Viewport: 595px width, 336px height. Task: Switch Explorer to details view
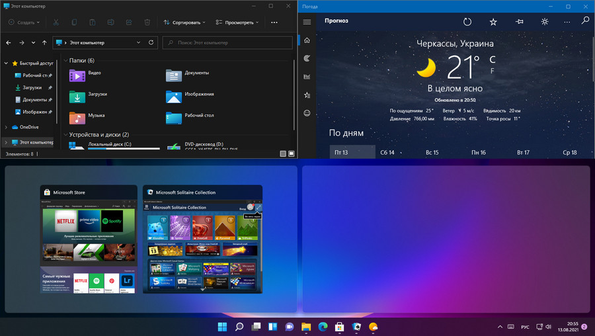point(283,153)
